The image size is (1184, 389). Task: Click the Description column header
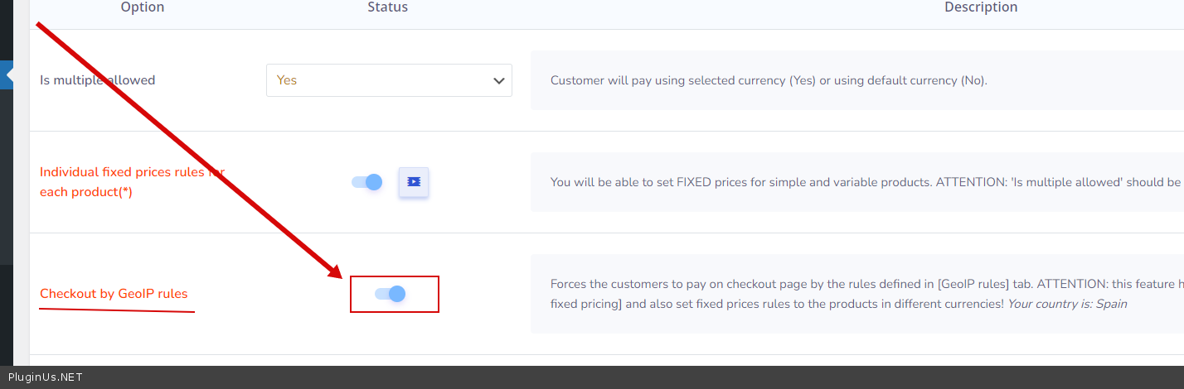tap(981, 7)
